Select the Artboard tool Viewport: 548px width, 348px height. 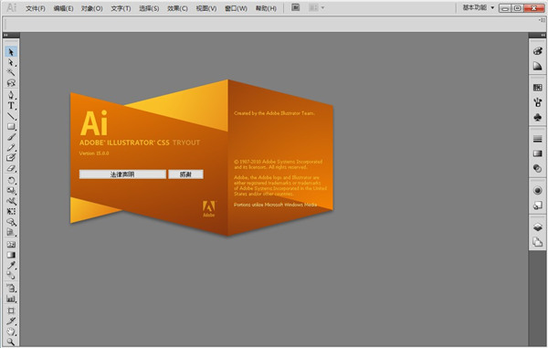[x=11, y=311]
